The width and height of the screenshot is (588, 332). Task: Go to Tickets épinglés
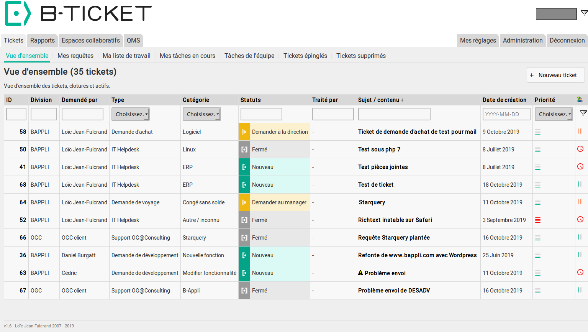pyautogui.click(x=305, y=56)
